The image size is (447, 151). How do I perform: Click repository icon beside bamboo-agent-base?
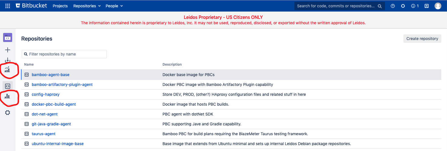click(x=27, y=75)
